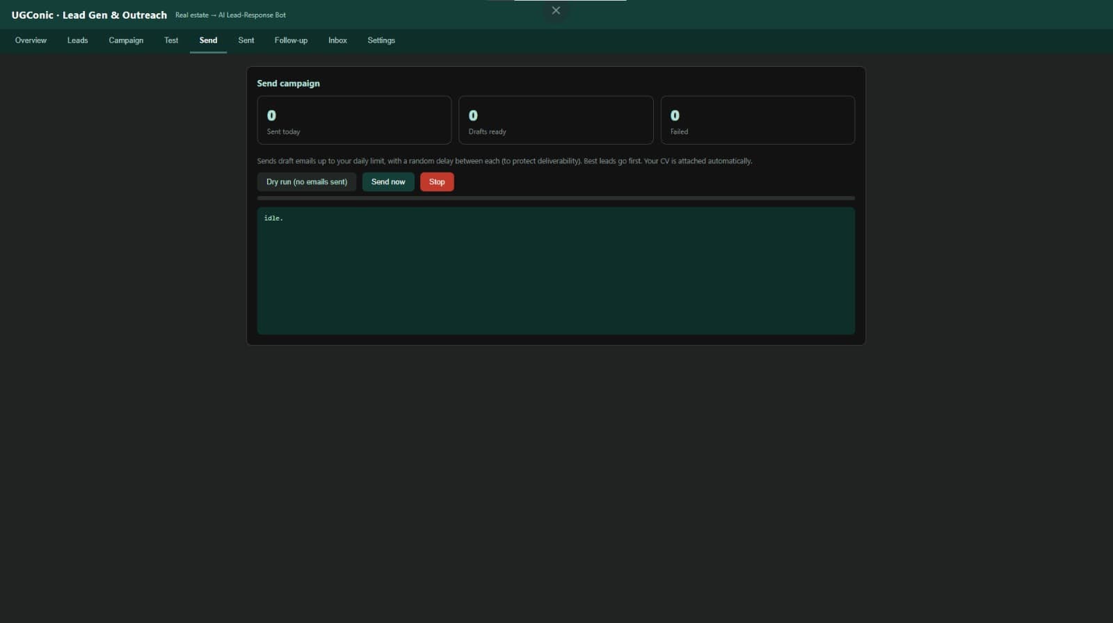Switch to the Leads tab
Image resolution: width=1113 pixels, height=623 pixels.
pos(77,40)
